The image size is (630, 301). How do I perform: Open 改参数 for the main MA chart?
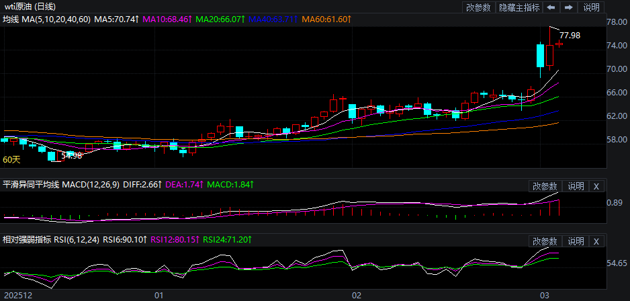click(478, 7)
